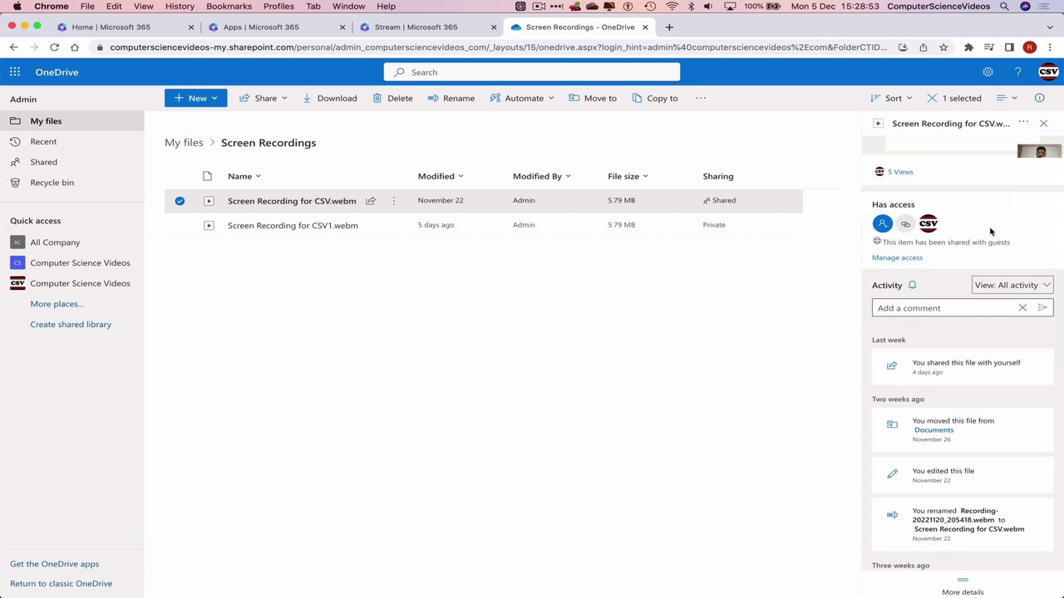
Task: Open the History menu in menu bar
Action: tap(180, 6)
